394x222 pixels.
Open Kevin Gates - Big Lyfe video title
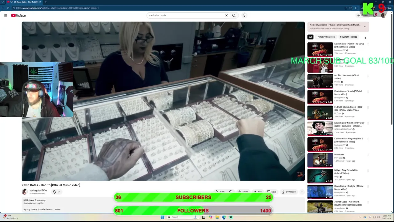349,187
